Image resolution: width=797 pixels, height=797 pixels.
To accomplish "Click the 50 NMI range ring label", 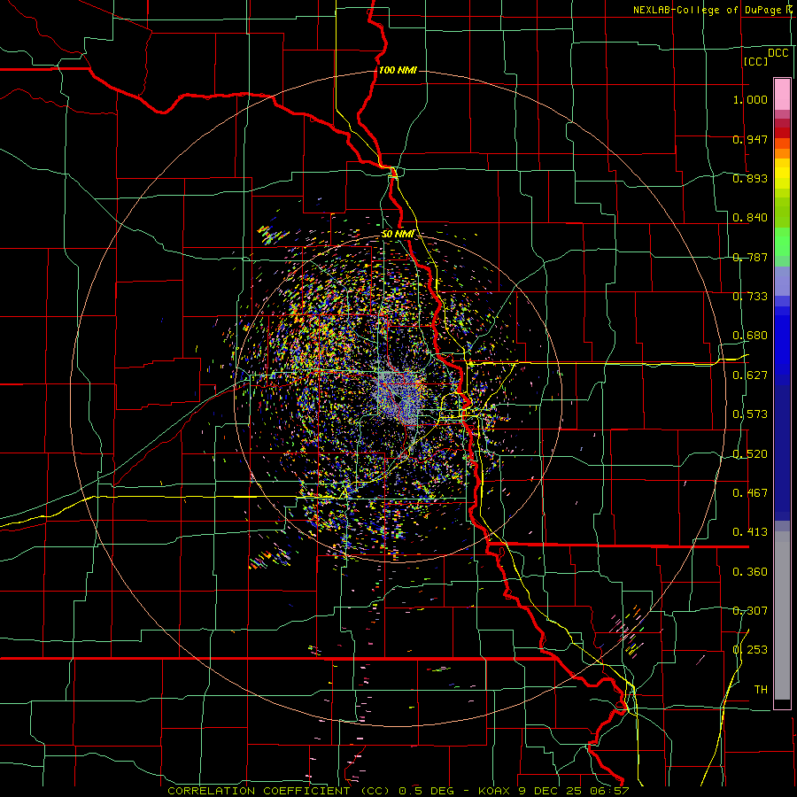I will (x=398, y=234).
